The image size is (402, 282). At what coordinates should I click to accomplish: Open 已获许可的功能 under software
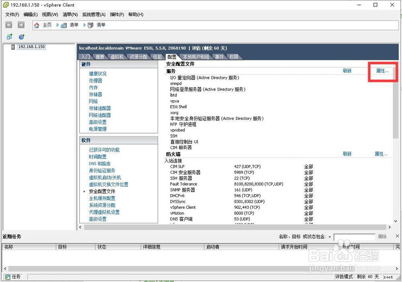pyautogui.click(x=104, y=150)
